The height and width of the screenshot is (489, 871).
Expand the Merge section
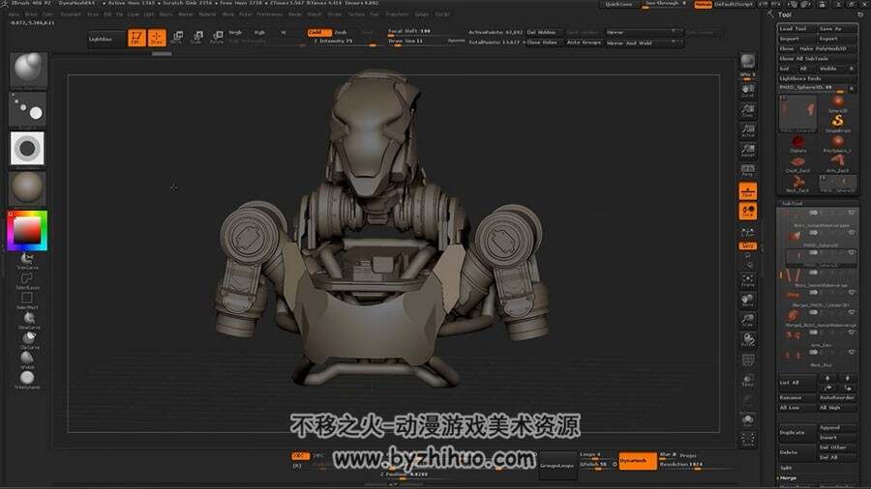point(788,478)
